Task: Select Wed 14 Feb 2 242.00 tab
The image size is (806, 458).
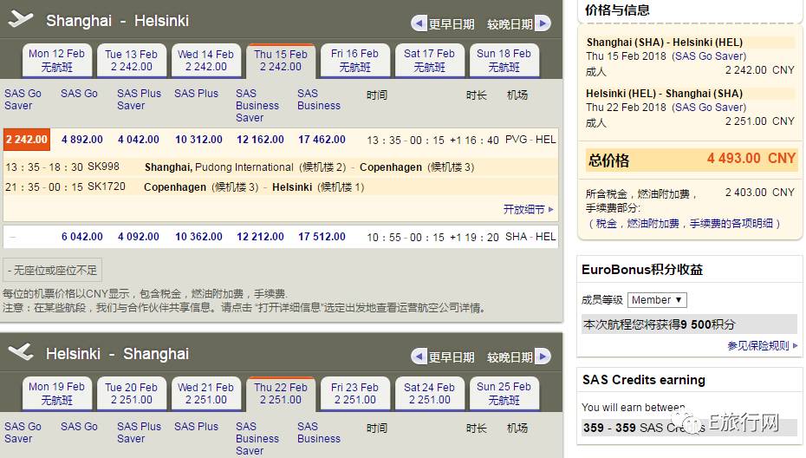Action: click(205, 60)
